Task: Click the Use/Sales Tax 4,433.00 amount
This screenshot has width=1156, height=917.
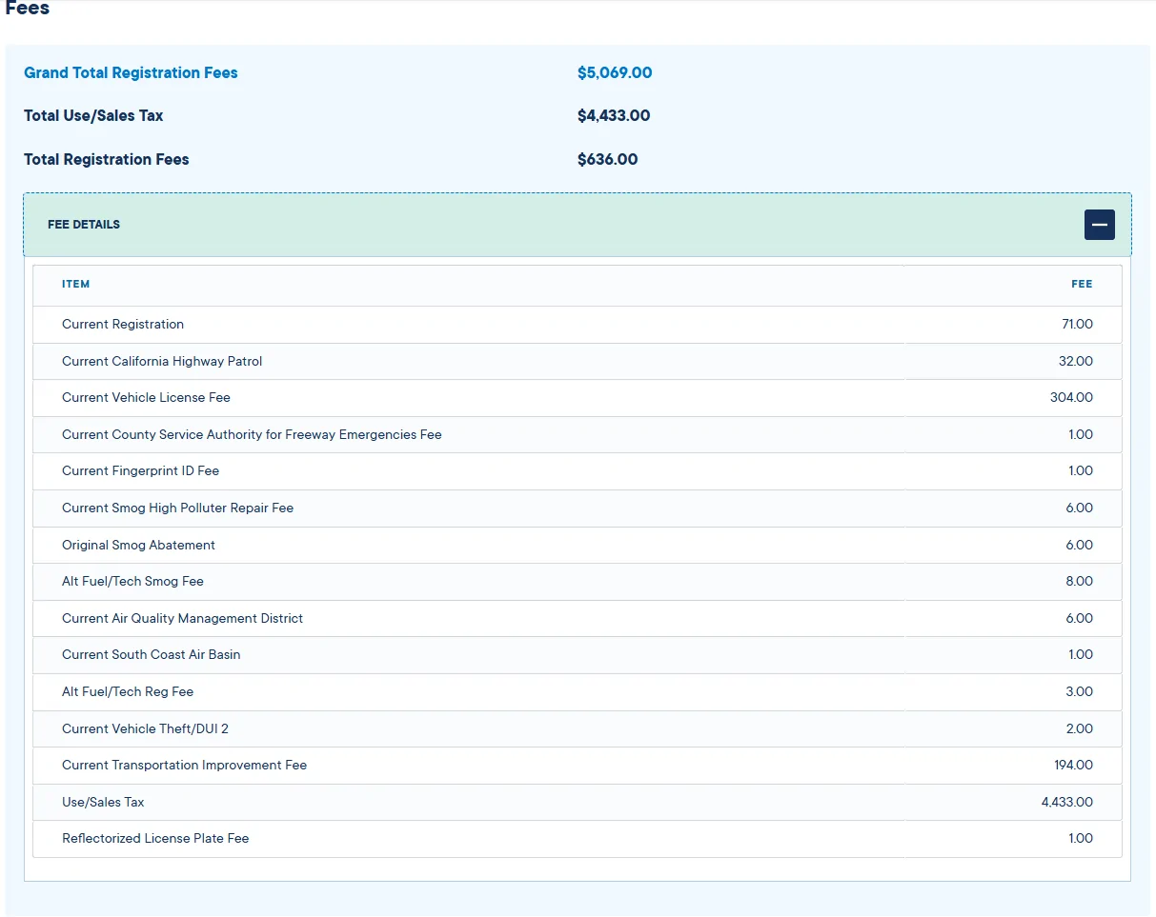Action: pyautogui.click(x=1067, y=803)
